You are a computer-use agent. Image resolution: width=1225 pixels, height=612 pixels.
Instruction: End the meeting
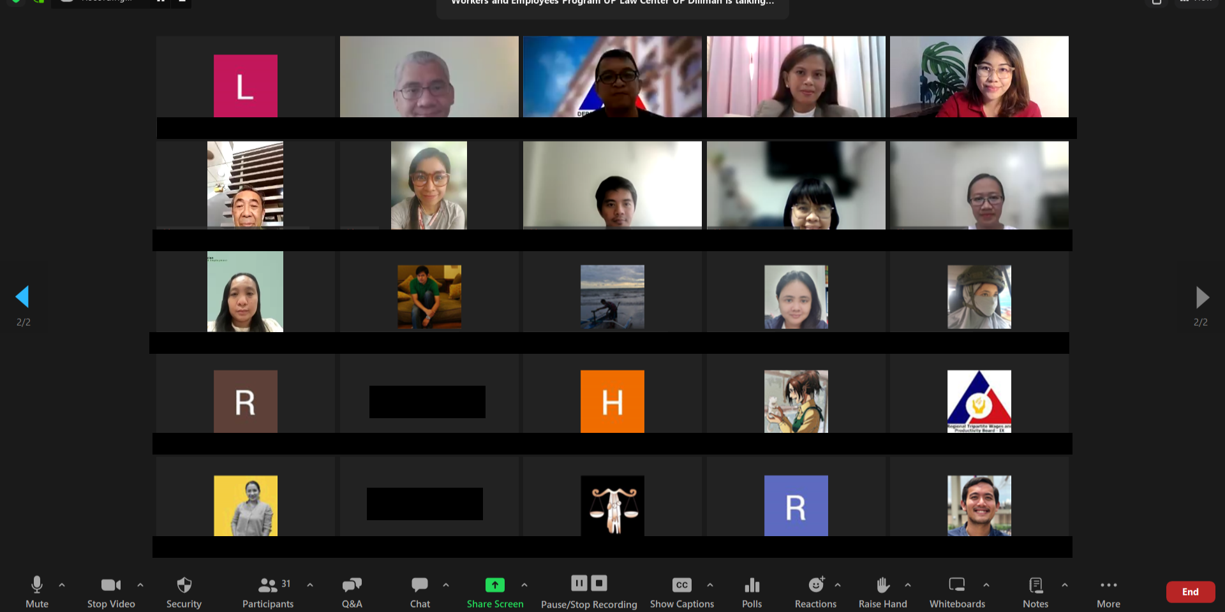[x=1190, y=592]
